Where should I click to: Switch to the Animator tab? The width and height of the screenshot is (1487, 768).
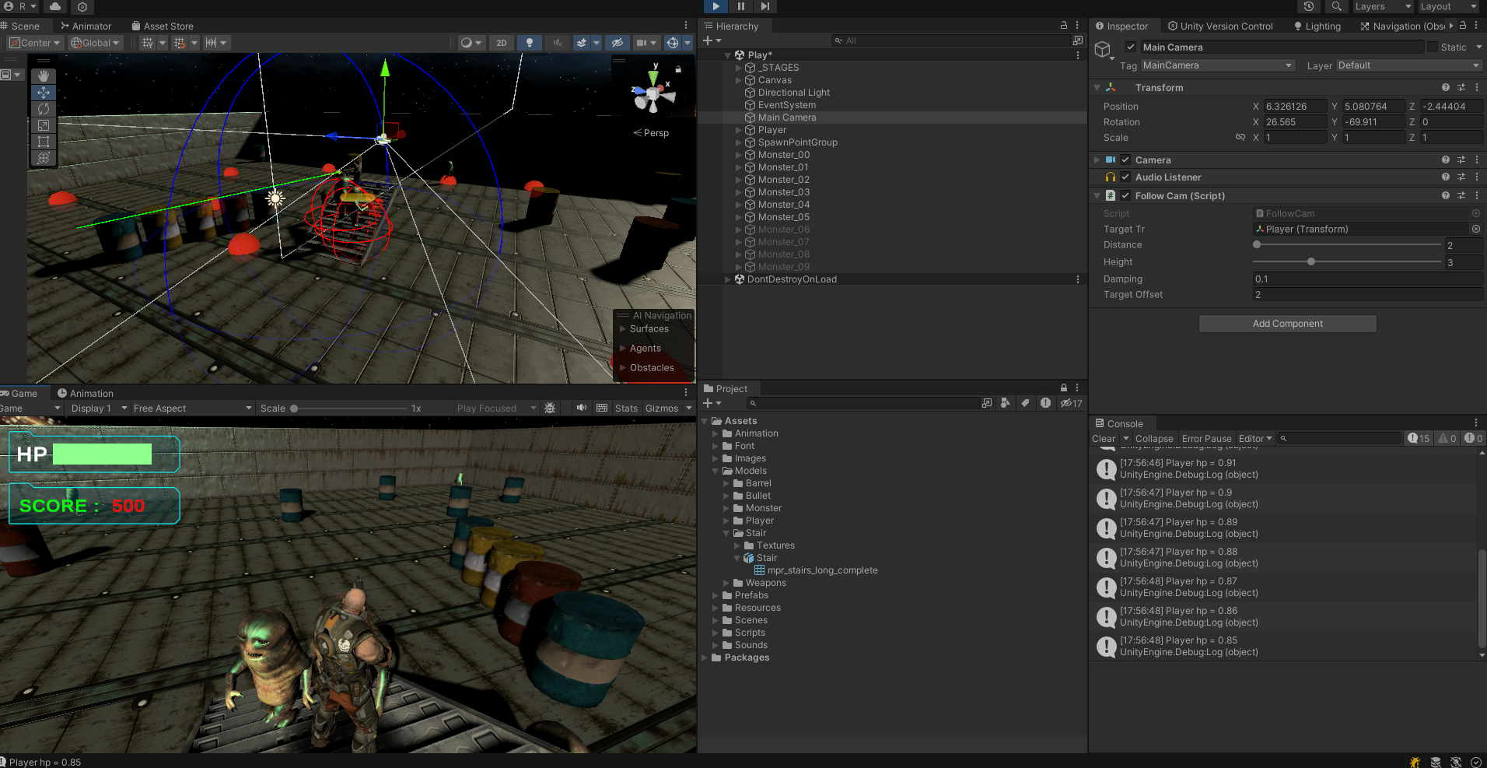tap(86, 26)
